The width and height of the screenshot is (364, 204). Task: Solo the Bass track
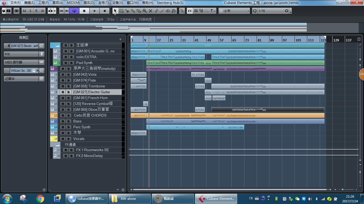pos(68,121)
